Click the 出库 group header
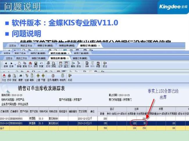This screenshot has width=189, height=141. 137,109
